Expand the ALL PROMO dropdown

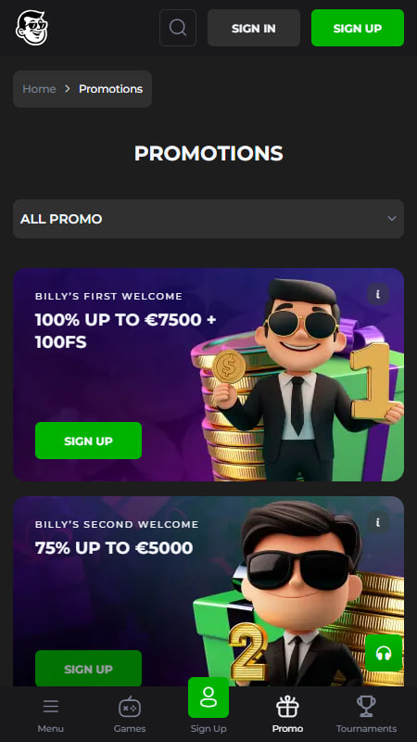pos(208,219)
